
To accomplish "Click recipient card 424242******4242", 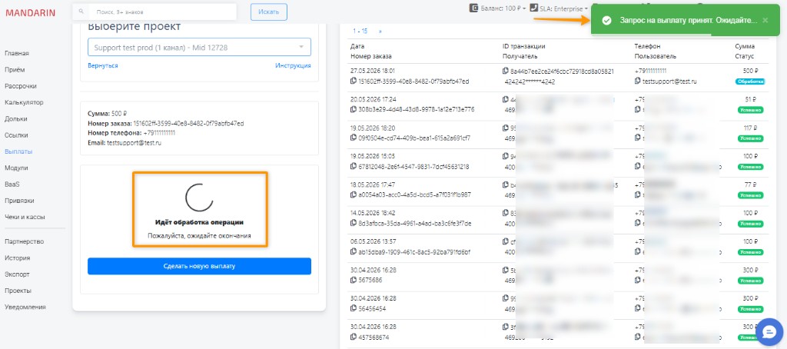I will [x=530, y=81].
